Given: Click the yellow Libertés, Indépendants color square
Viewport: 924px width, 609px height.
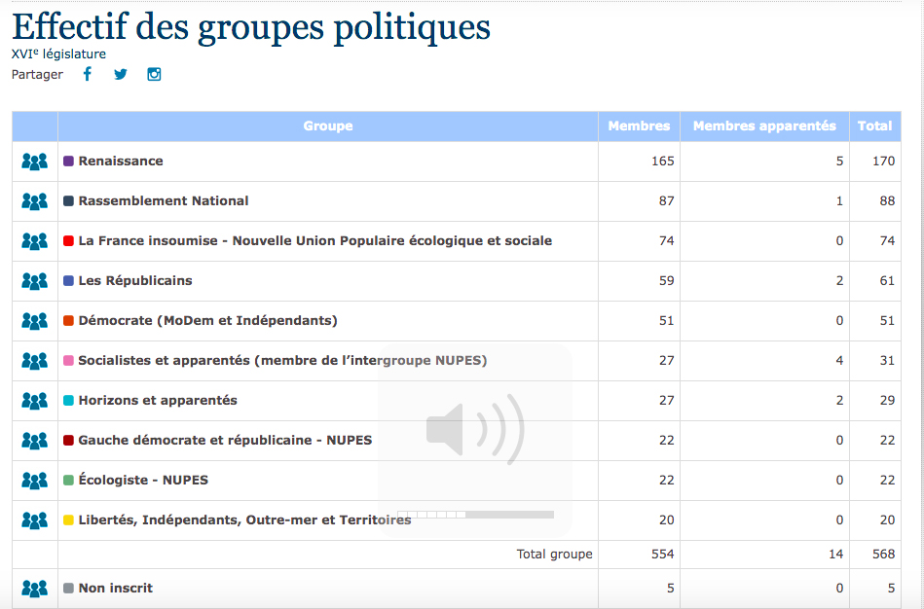Looking at the screenshot, I should coord(68,519).
